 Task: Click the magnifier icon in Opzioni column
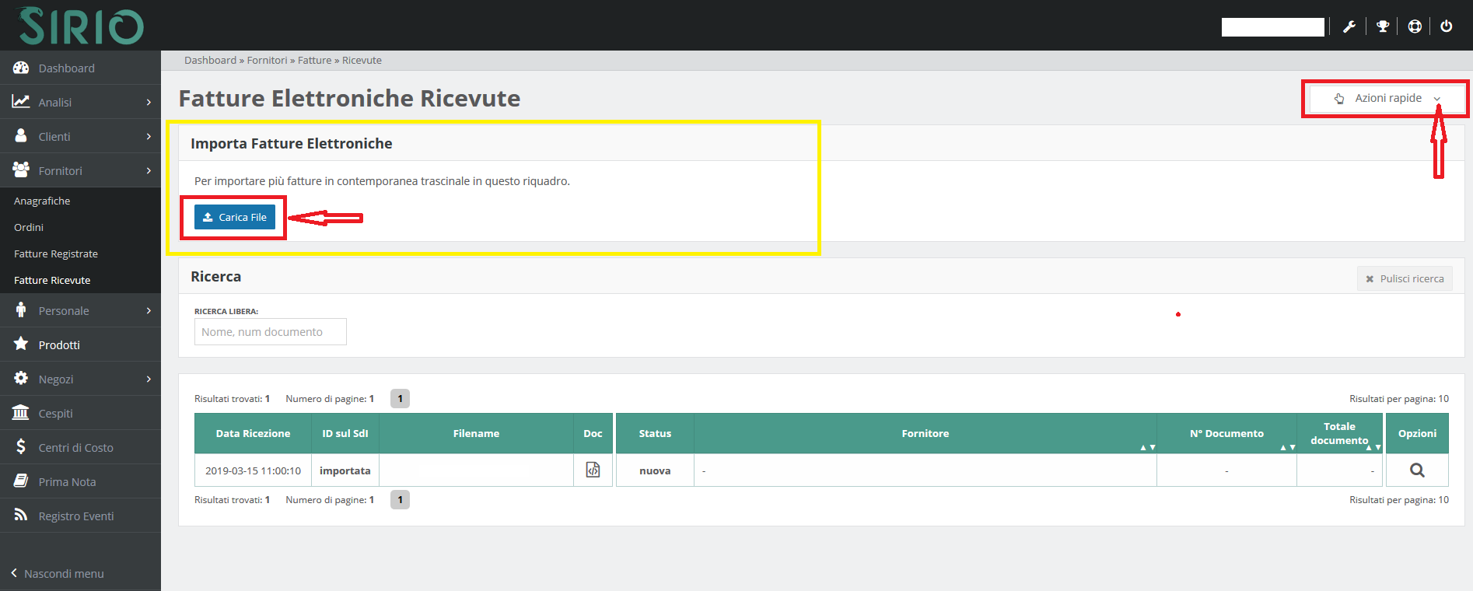(x=1417, y=470)
